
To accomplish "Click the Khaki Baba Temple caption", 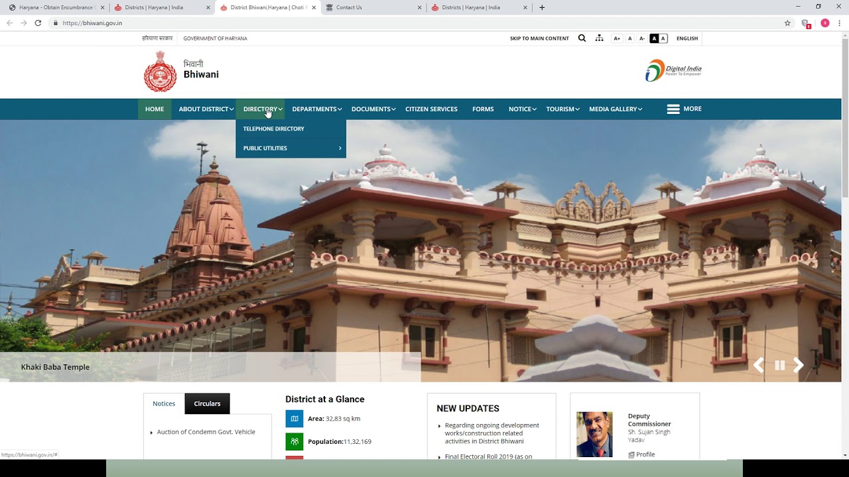I will (x=55, y=367).
